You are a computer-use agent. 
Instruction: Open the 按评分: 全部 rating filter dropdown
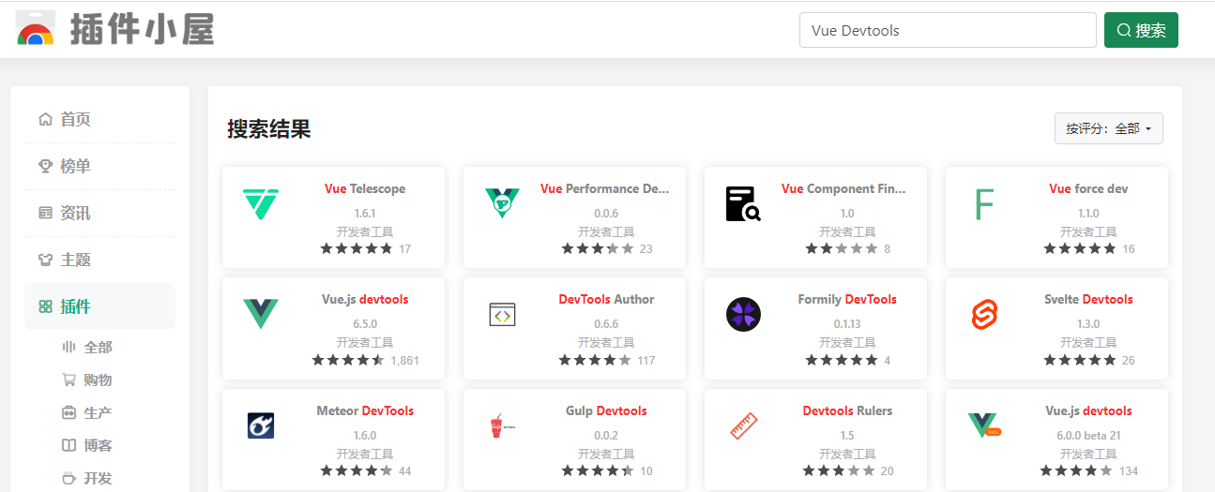pyautogui.click(x=1108, y=128)
